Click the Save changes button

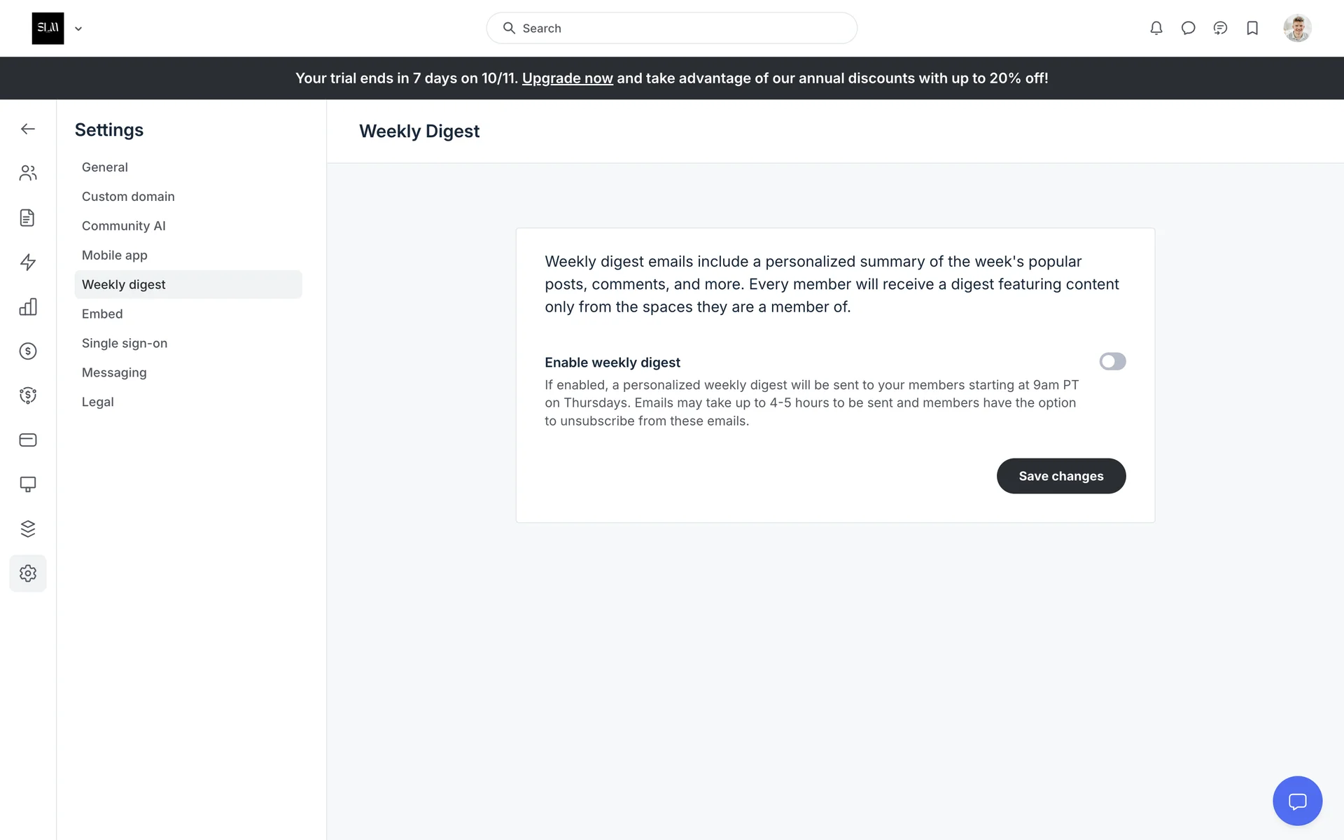(x=1060, y=476)
